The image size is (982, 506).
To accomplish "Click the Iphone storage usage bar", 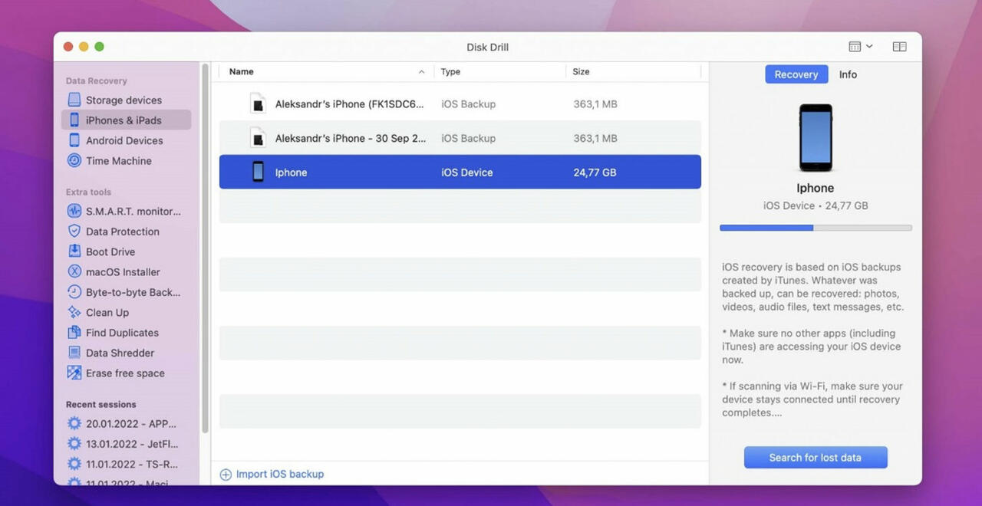I will [x=815, y=228].
